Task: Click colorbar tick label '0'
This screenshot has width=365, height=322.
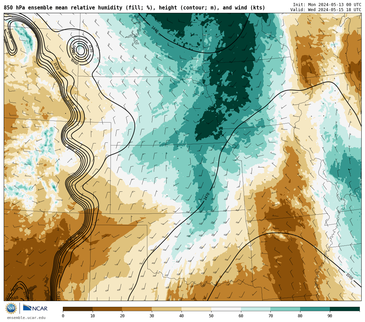Action: coord(63,316)
